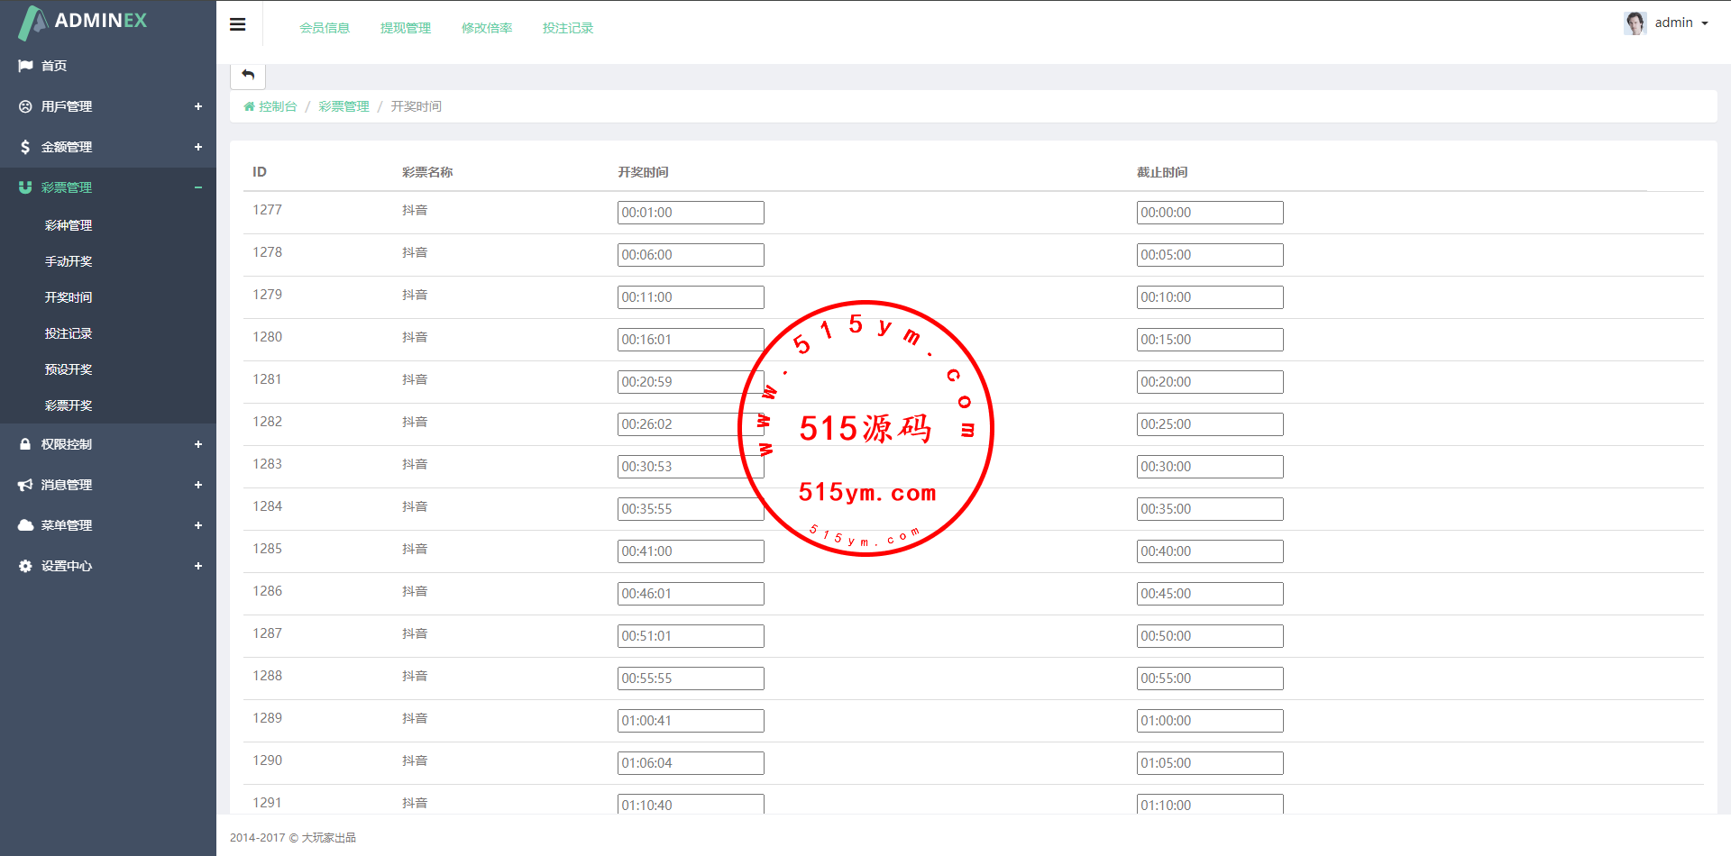
Task: Collapse the 彩票管理 sidebar section
Action: (197, 187)
